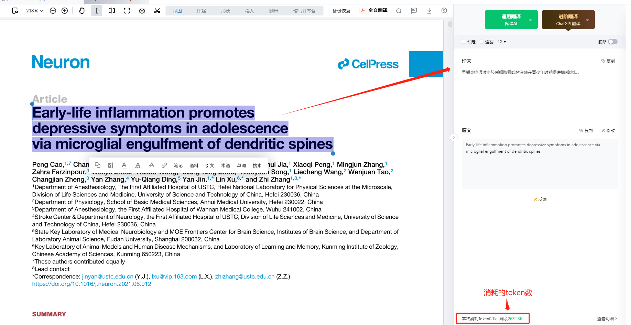631x325 pixels.
Task: Open the download icon in toolbar
Action: pos(429,11)
